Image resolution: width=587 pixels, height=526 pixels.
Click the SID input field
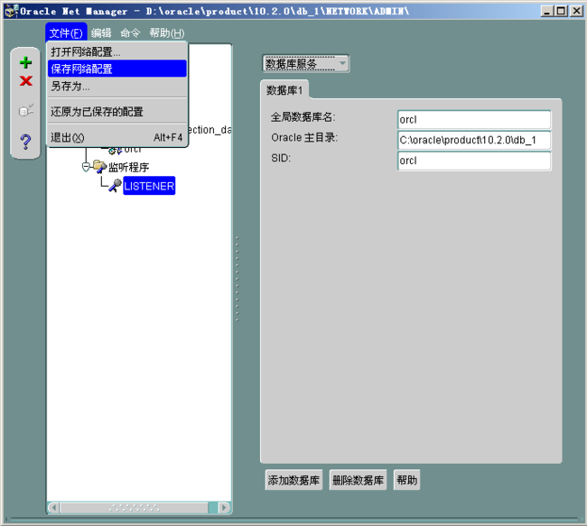pos(474,161)
